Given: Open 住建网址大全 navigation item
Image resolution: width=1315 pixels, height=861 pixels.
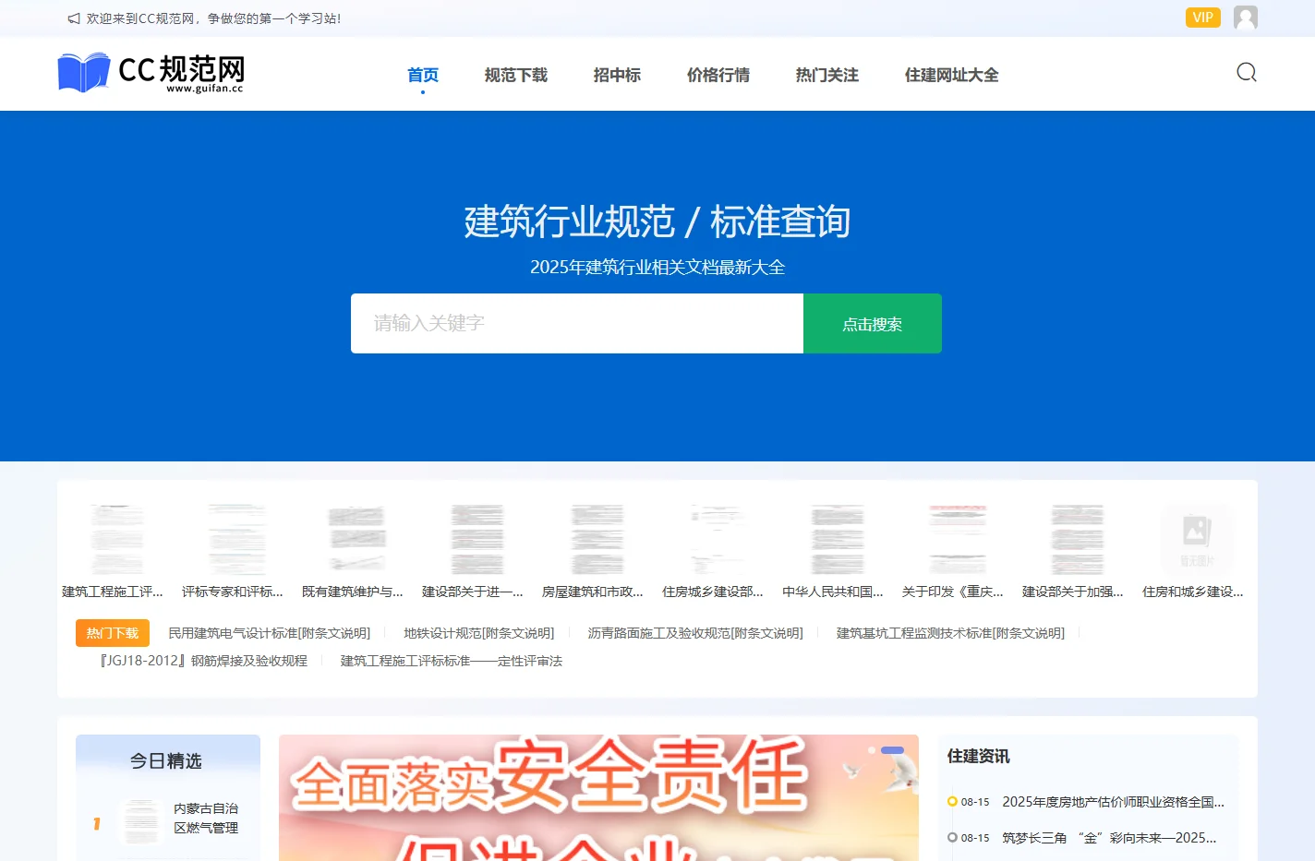Looking at the screenshot, I should tap(951, 75).
